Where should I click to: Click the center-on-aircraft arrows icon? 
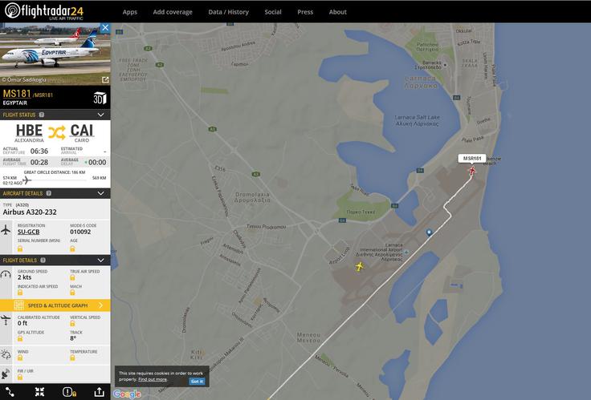(x=39, y=392)
